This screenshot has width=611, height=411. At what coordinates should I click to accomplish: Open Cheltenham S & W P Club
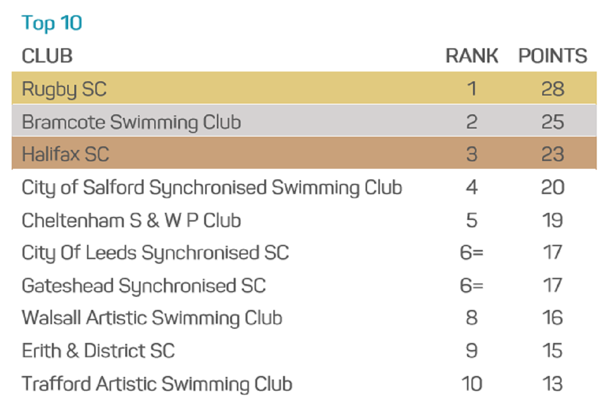click(131, 220)
